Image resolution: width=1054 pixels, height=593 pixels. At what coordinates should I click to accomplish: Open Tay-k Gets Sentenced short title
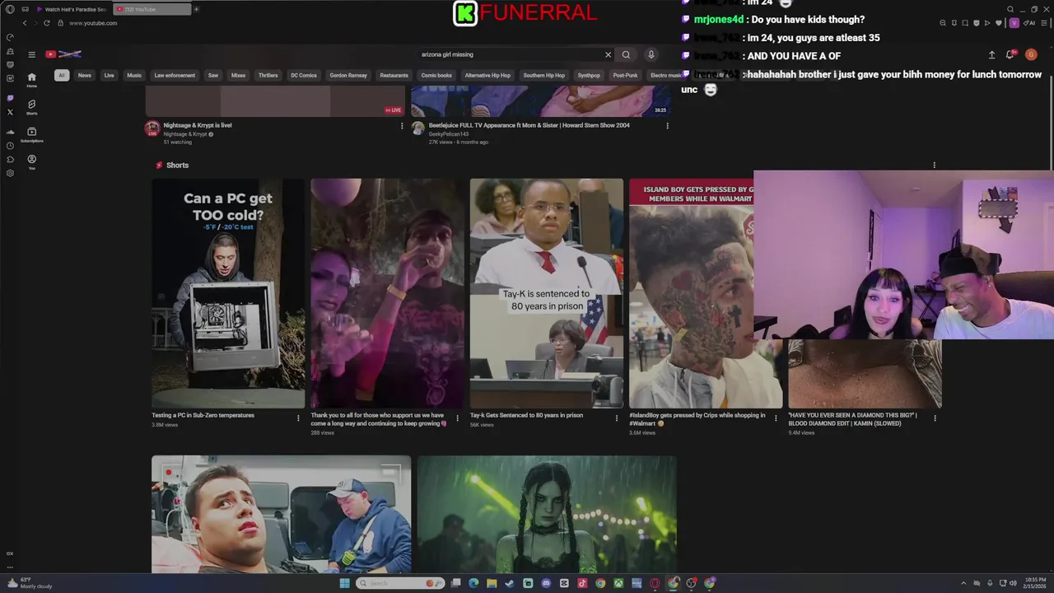(x=526, y=415)
